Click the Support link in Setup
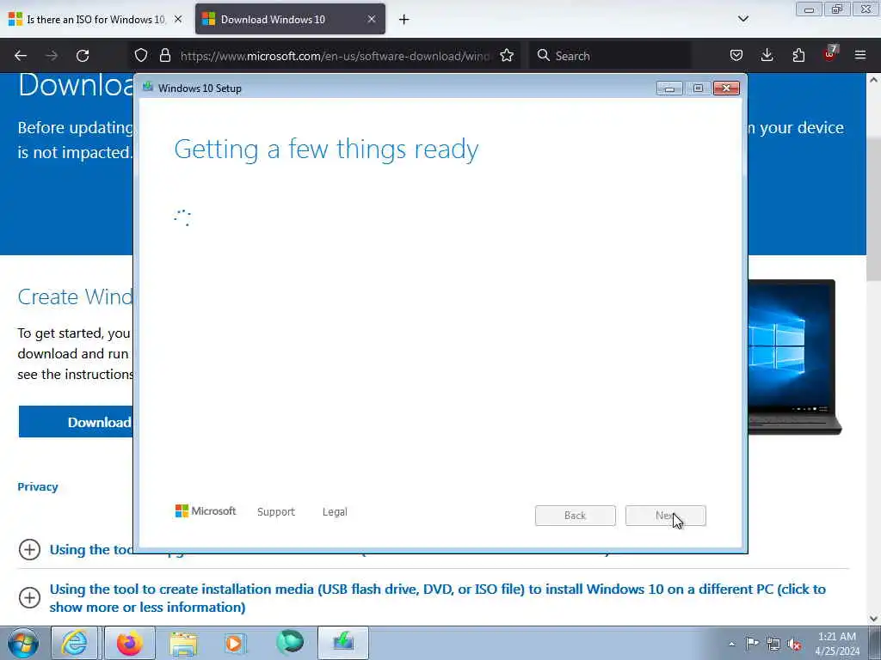This screenshot has width=881, height=660. (276, 512)
